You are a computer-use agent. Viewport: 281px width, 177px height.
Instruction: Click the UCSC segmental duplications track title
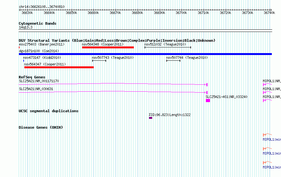coord(49,111)
